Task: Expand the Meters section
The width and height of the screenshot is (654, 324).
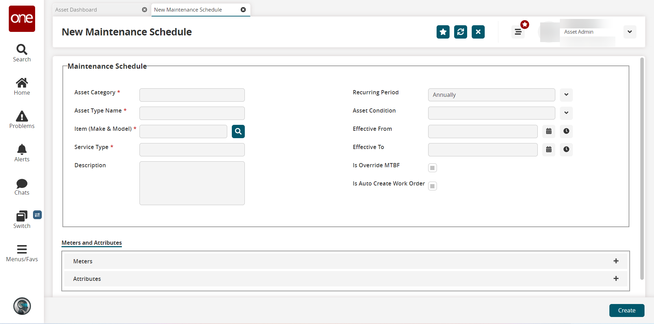Action: [616, 261]
